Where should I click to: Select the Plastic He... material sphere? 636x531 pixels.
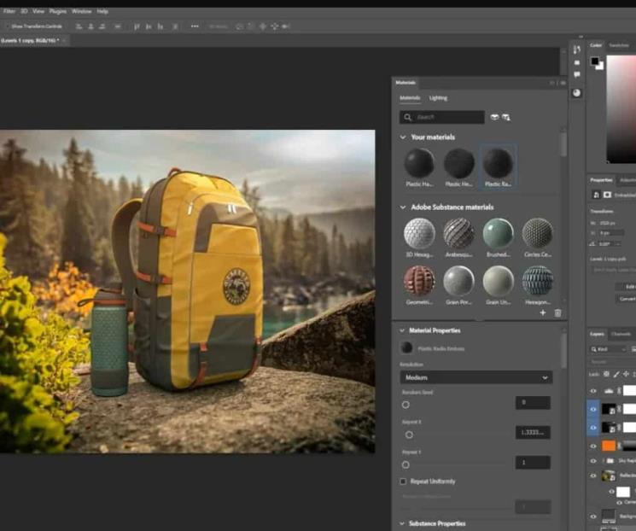tap(458, 163)
